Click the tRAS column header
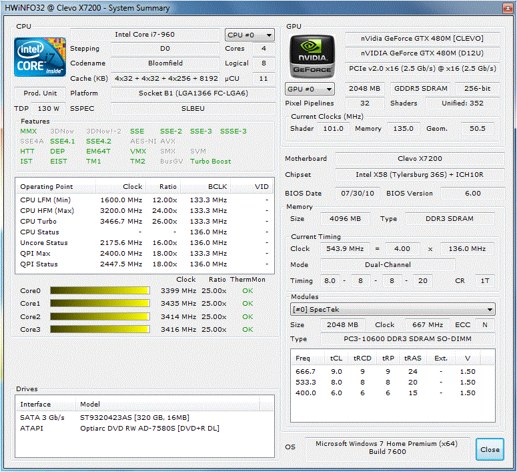This screenshot has height=472, width=517. [413, 358]
